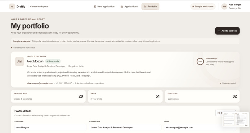This screenshot has height=133, width=250.
Task: Open the New application tab
Action: [x=104, y=6]
